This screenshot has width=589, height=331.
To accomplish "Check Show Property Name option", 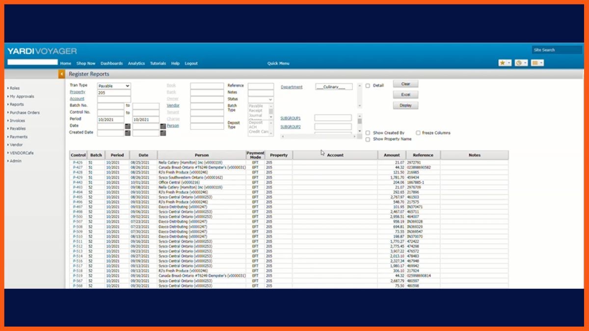I will (x=368, y=139).
